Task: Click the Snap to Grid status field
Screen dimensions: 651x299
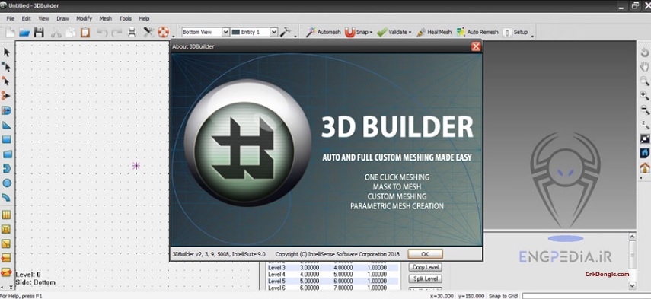Action: 503,296
